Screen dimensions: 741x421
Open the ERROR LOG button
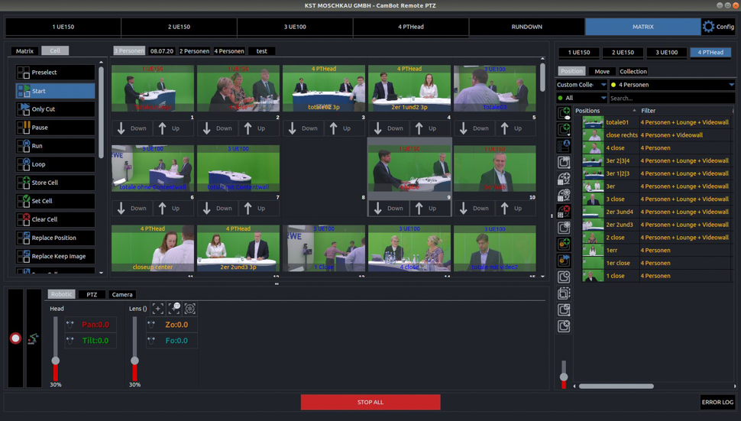pyautogui.click(x=717, y=402)
